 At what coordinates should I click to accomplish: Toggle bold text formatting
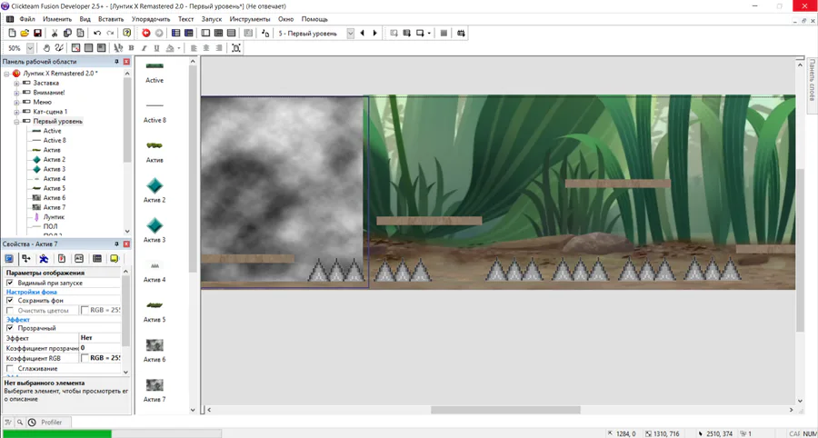tap(131, 48)
